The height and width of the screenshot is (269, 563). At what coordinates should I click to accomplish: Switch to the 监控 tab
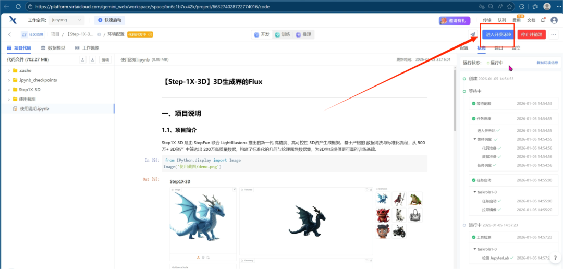pyautogui.click(x=516, y=48)
